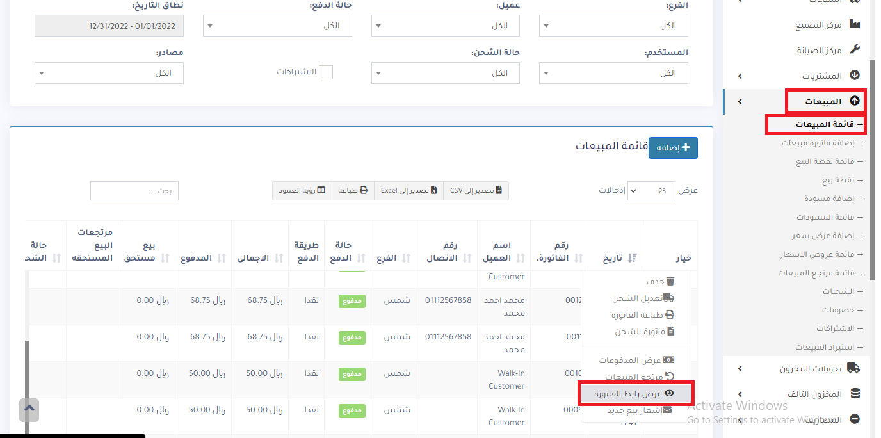The image size is (881, 438).
Task: Click the بحث search input field
Action: coord(134,191)
